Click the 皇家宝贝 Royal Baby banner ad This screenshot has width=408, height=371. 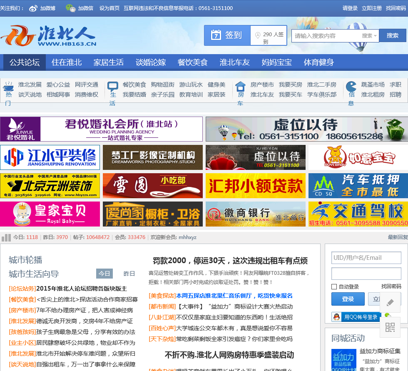(x=50, y=214)
